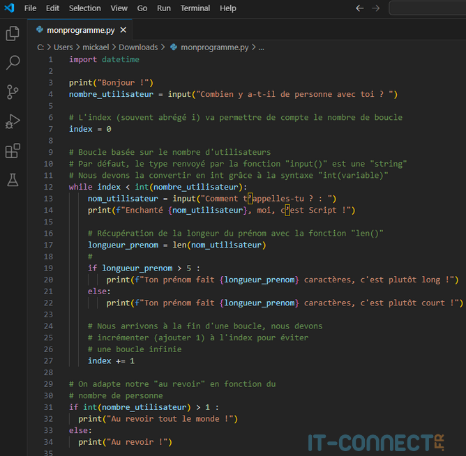Click the VS Code logo icon
Image resolution: width=466 pixels, height=456 pixels.
point(9,8)
